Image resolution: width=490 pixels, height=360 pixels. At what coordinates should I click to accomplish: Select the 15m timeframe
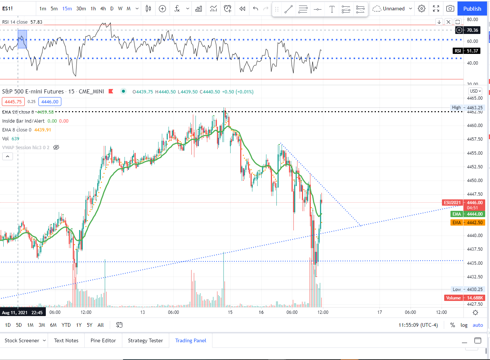click(x=67, y=8)
